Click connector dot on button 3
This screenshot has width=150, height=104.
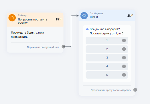pyautogui.click(x=124, y=58)
